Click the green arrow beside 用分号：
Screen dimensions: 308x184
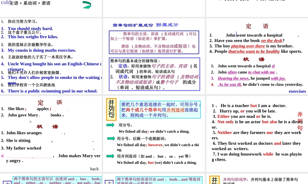point(110,125)
